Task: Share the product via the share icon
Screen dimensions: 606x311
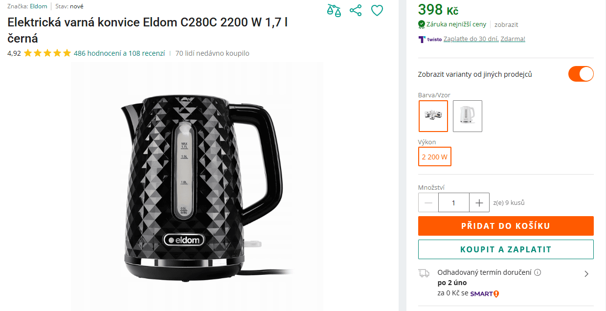Action: (x=356, y=10)
